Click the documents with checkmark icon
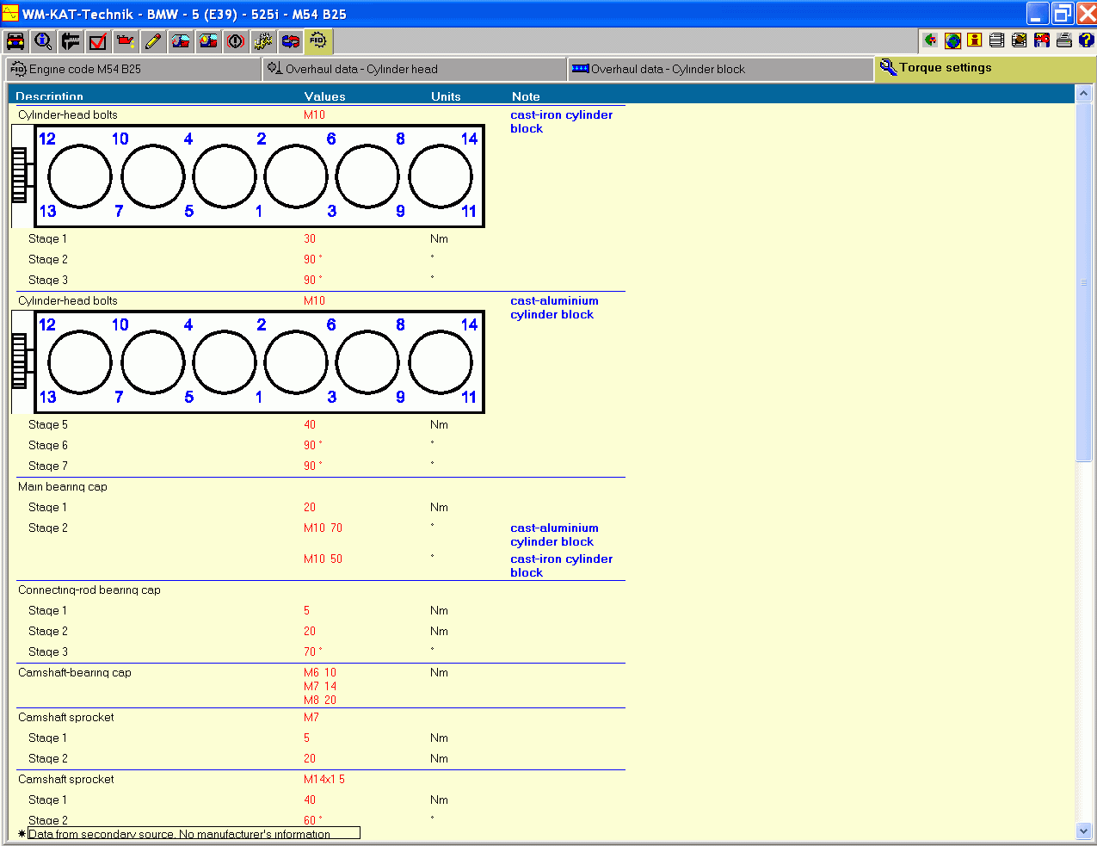Image resolution: width=1097 pixels, height=846 pixels. [1020, 40]
